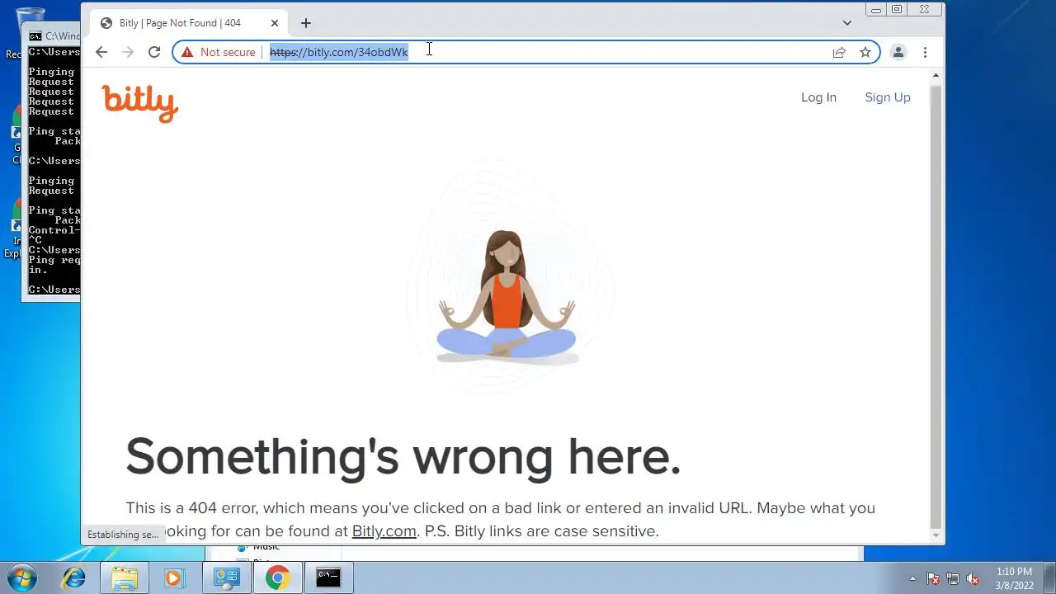Open the Control Panel taskbar item

pos(227,577)
